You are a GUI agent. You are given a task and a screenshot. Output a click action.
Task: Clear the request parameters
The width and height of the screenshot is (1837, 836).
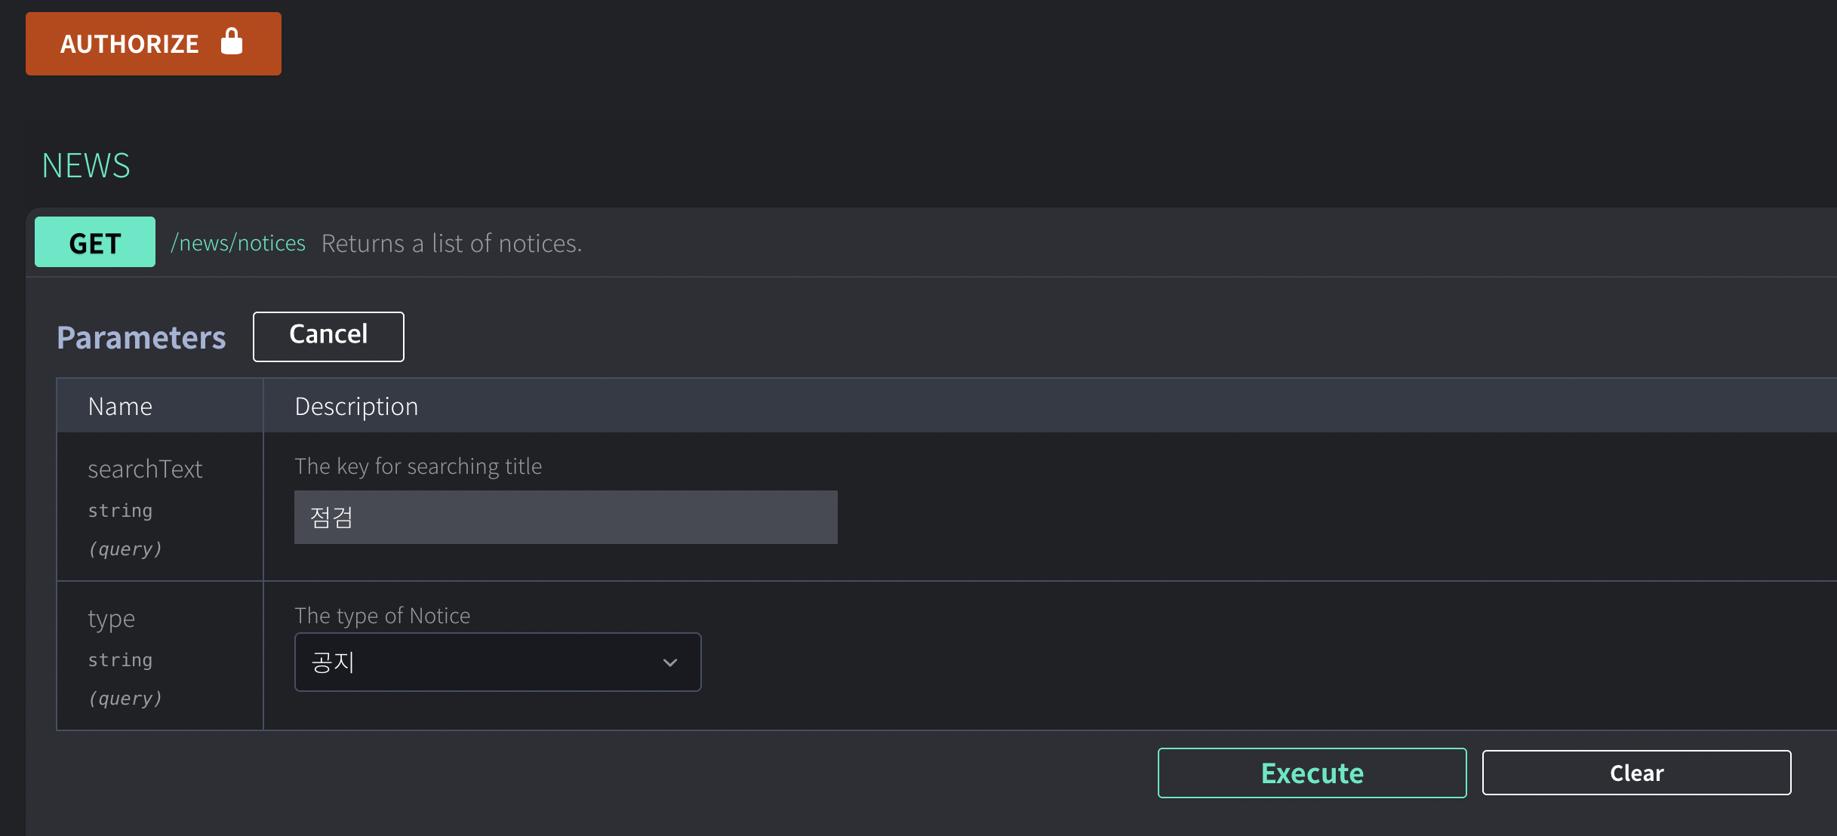pos(1636,772)
